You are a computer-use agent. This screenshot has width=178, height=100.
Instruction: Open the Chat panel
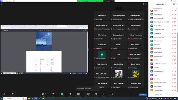pos(53,94)
